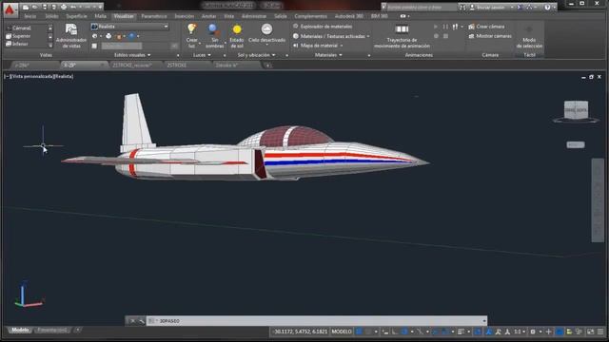Switch to the Autodesk 360 ribbon tab

click(349, 16)
